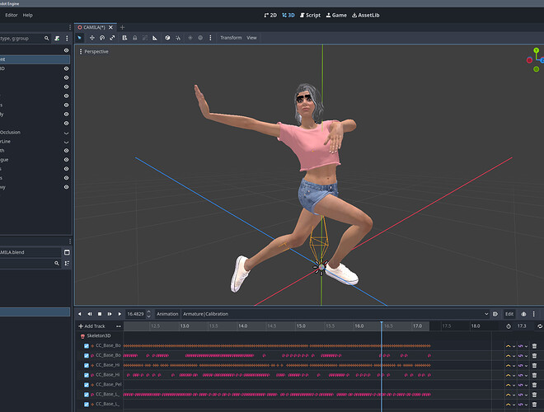544x412 pixels.
Task: Click the selectable nodes list icon
Action: (124, 38)
